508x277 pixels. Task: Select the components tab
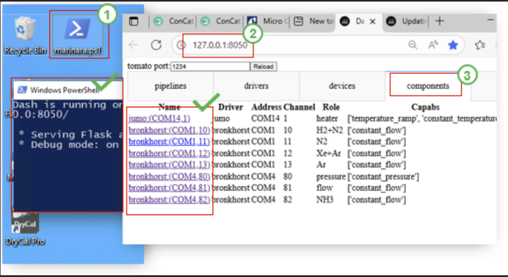(x=427, y=86)
